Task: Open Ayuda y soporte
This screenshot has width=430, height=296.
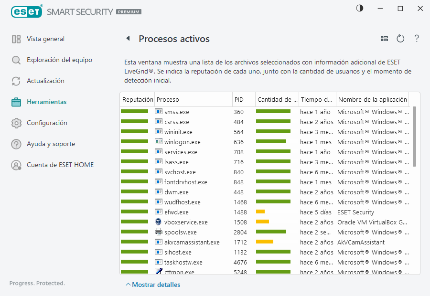Action: (x=51, y=144)
